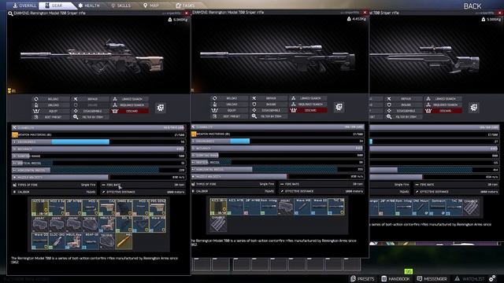Select the Chamber slot in right window
504x283 pixels.
click(471, 208)
